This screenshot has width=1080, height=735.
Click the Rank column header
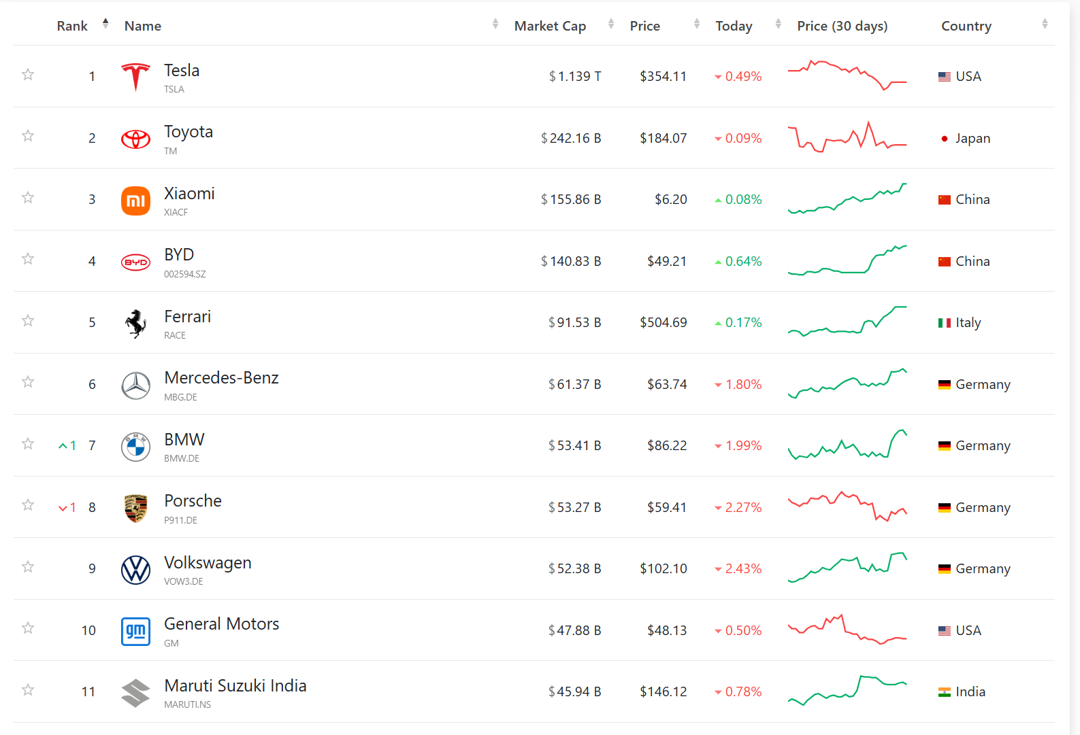[72, 26]
